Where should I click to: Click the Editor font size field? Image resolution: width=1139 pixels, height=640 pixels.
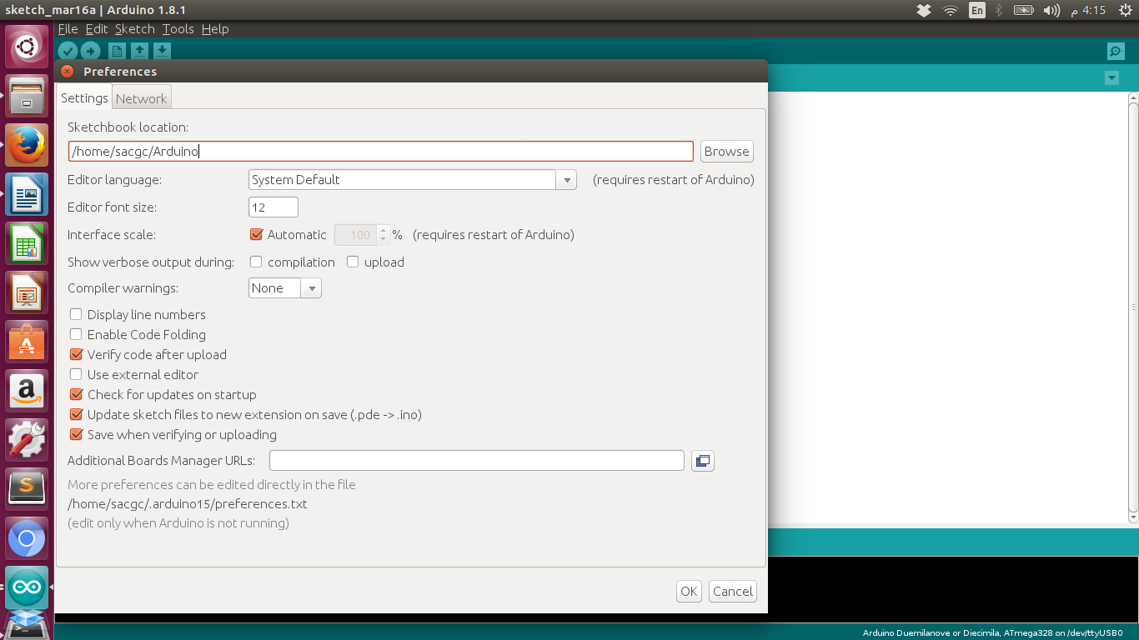pos(273,207)
